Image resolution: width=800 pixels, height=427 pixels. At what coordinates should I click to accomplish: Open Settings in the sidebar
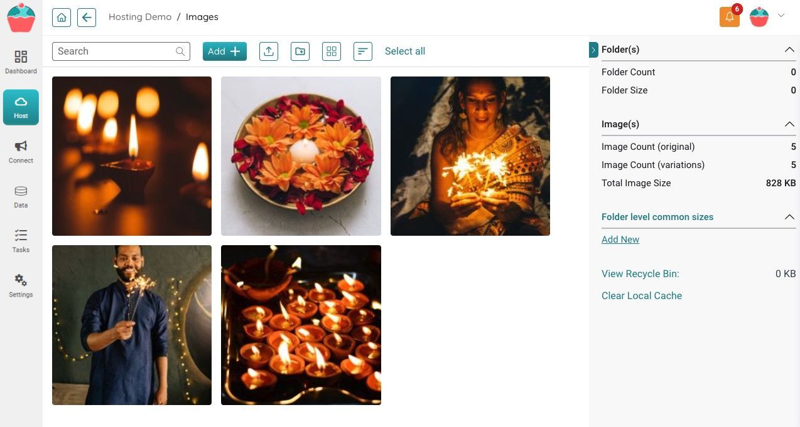click(x=21, y=285)
